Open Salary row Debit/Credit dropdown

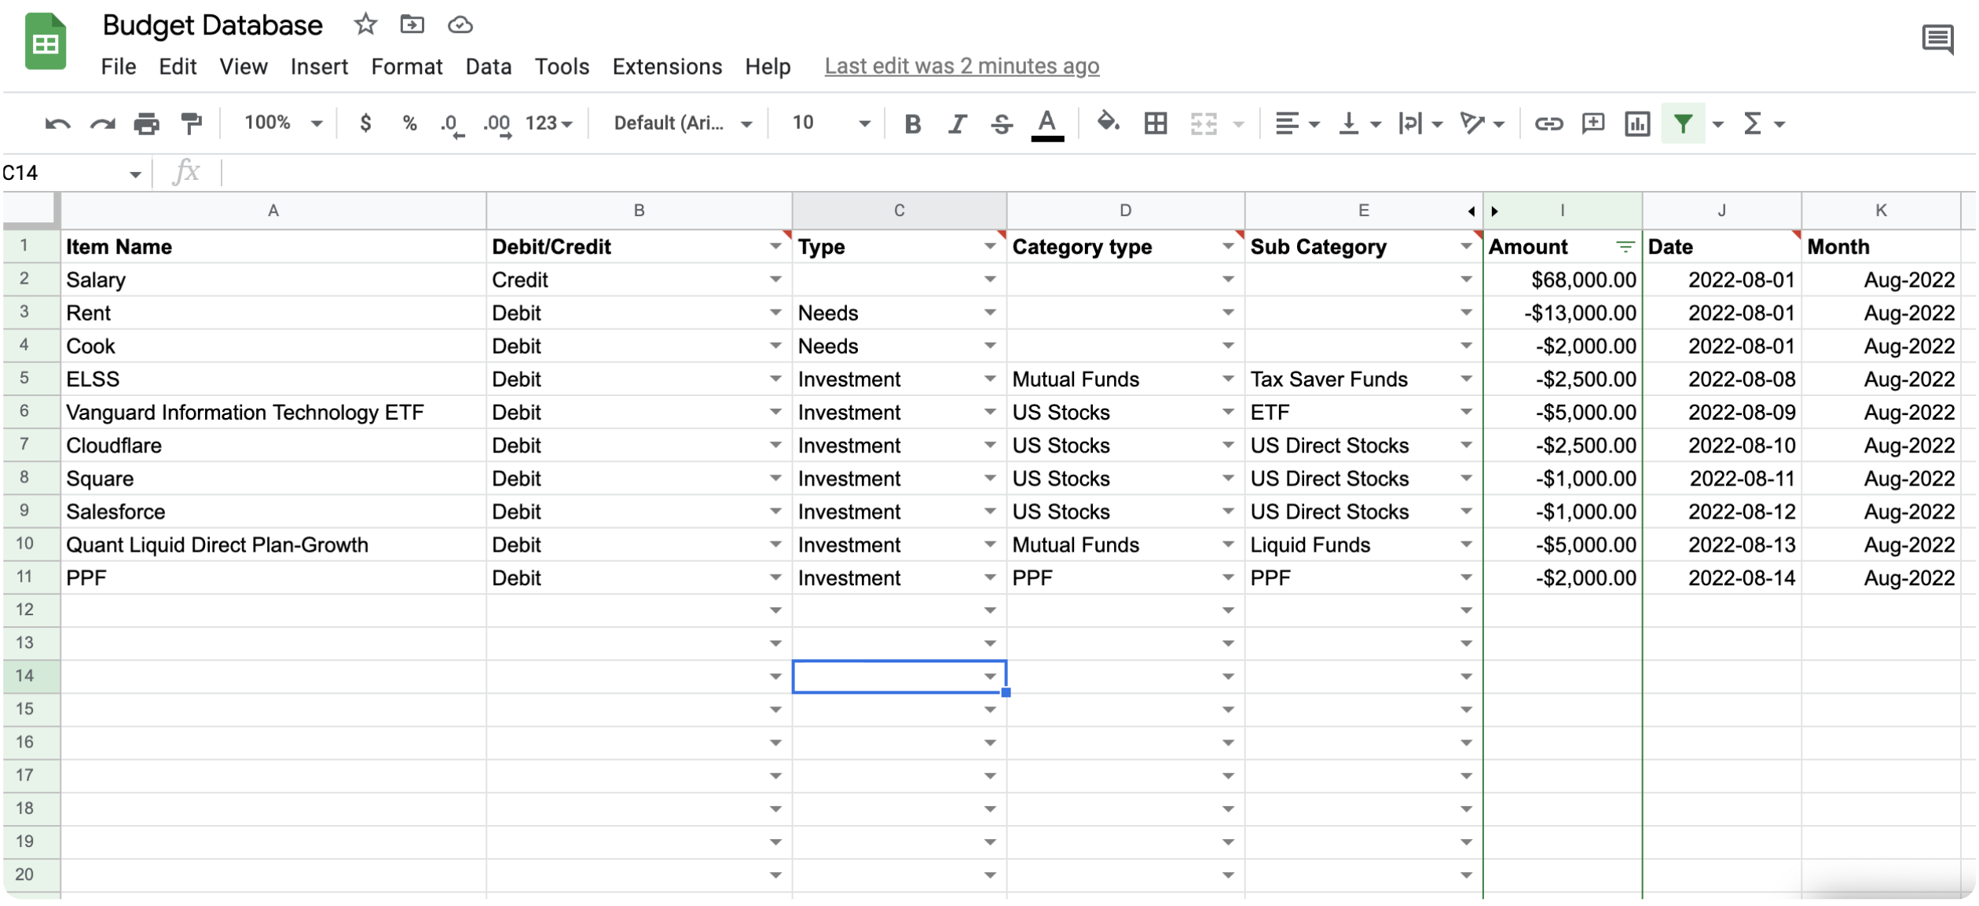[775, 280]
